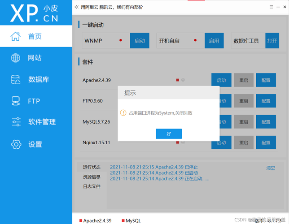Screen dimensions: 289x224
Task: Click the red 开机自启 status dot
Action: pos(195,40)
